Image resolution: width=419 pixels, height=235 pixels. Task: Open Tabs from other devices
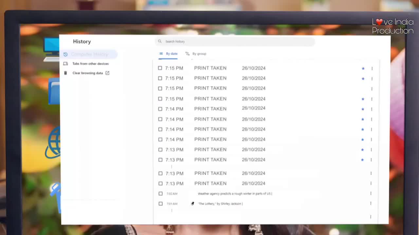click(90, 64)
